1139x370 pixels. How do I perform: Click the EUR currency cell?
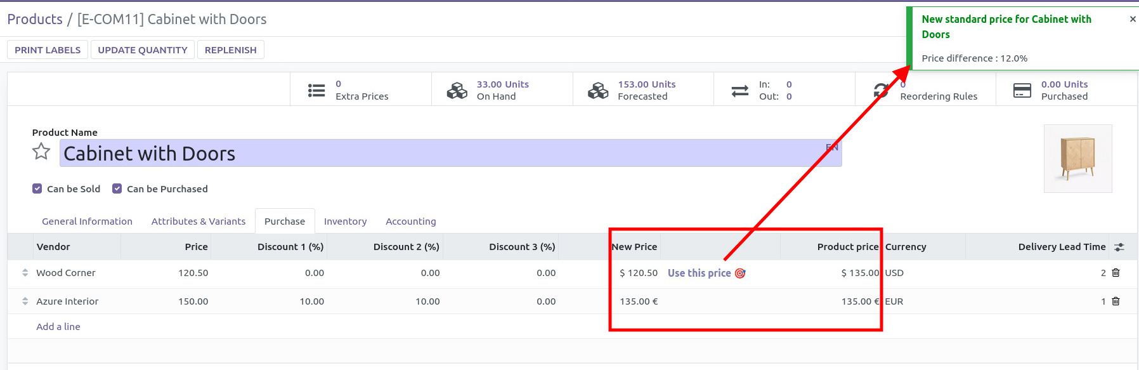pos(924,301)
